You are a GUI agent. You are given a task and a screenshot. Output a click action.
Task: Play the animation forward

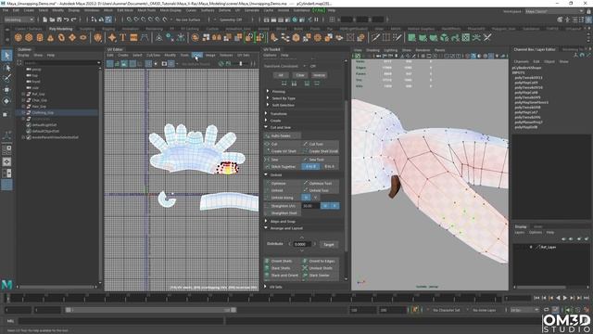(x=565, y=299)
